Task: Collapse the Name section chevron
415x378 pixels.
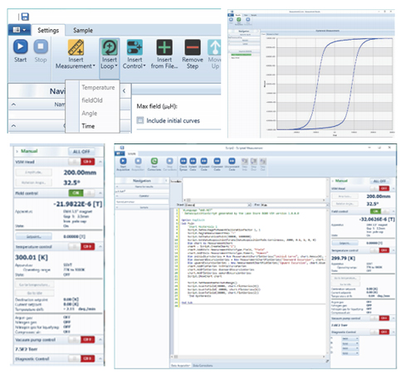Action: (13, 104)
